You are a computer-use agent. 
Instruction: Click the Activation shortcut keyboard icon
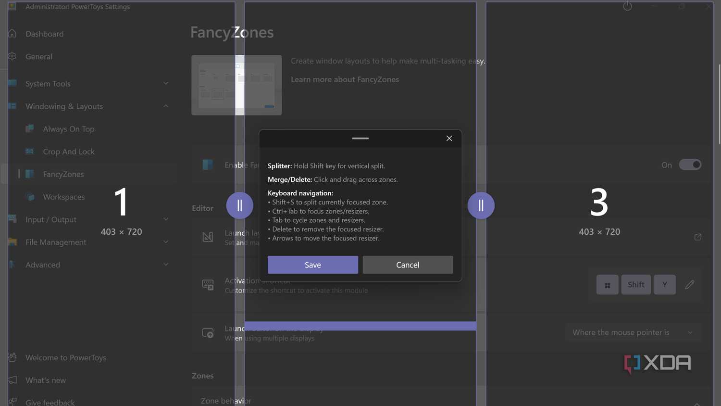pos(208,285)
